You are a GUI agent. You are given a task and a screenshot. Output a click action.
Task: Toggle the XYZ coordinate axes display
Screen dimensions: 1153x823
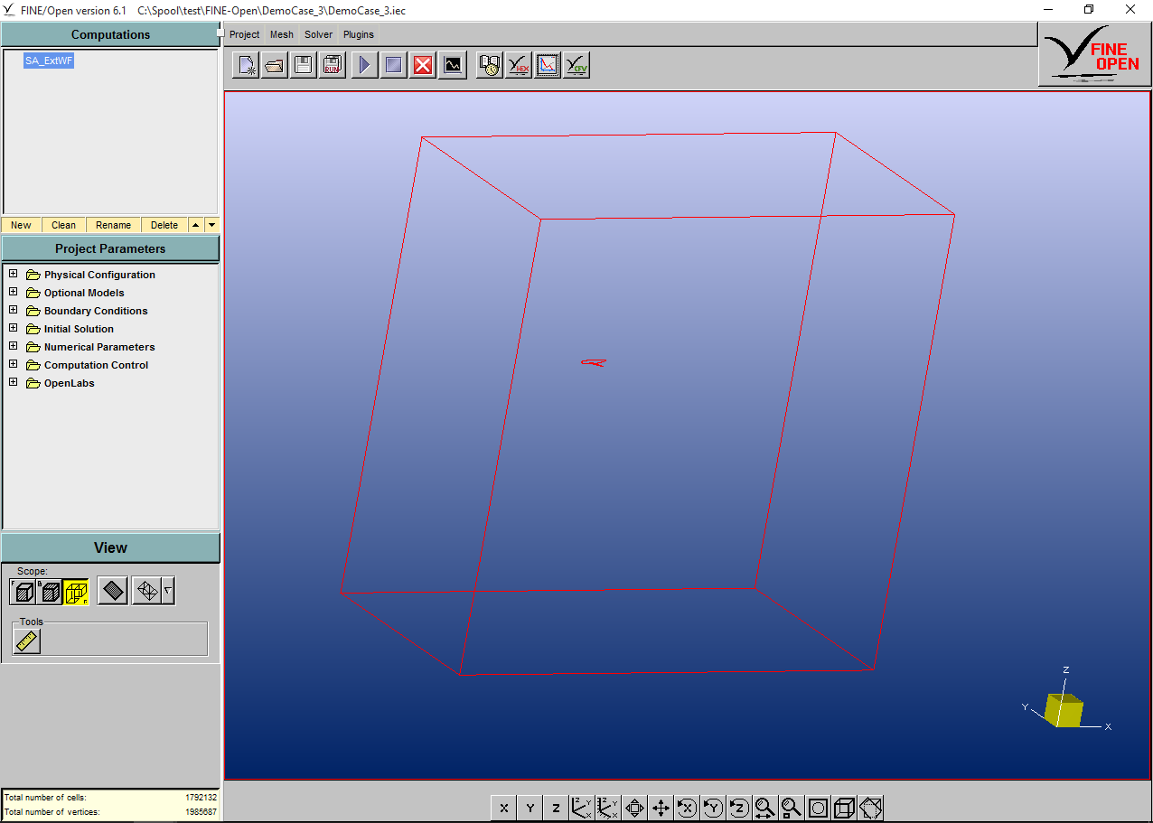pyautogui.click(x=583, y=808)
